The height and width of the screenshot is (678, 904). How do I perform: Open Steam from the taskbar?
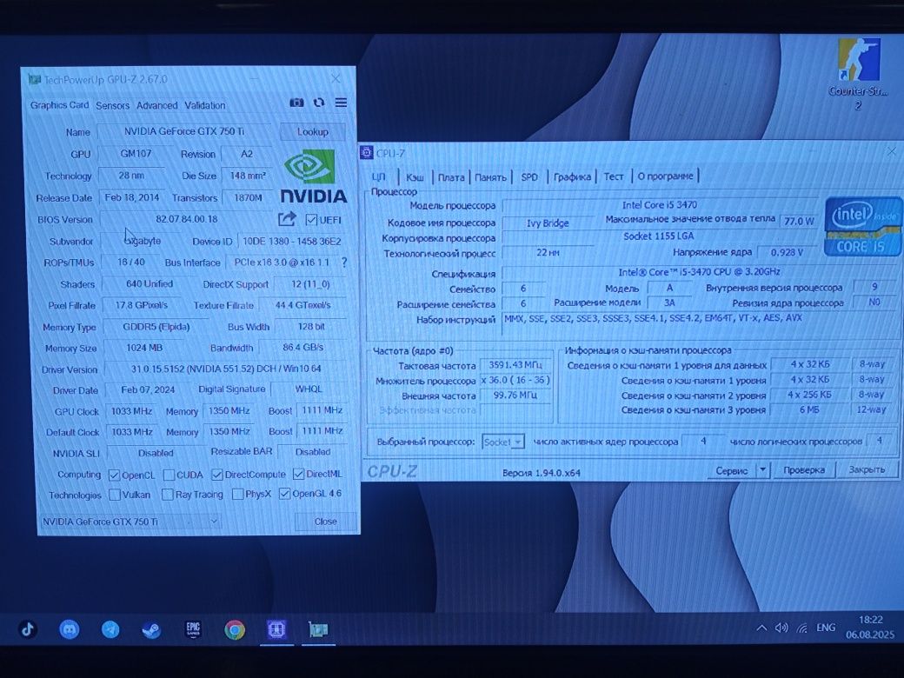151,629
